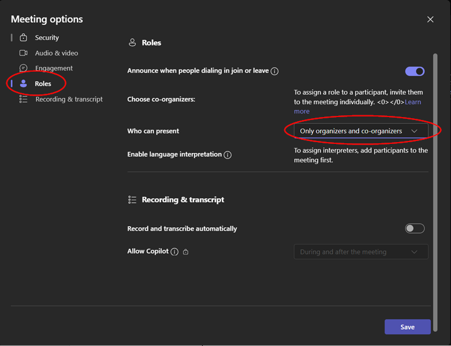Enable Record and transcribe automatically toggle
This screenshot has height=346, width=451.
tap(415, 228)
